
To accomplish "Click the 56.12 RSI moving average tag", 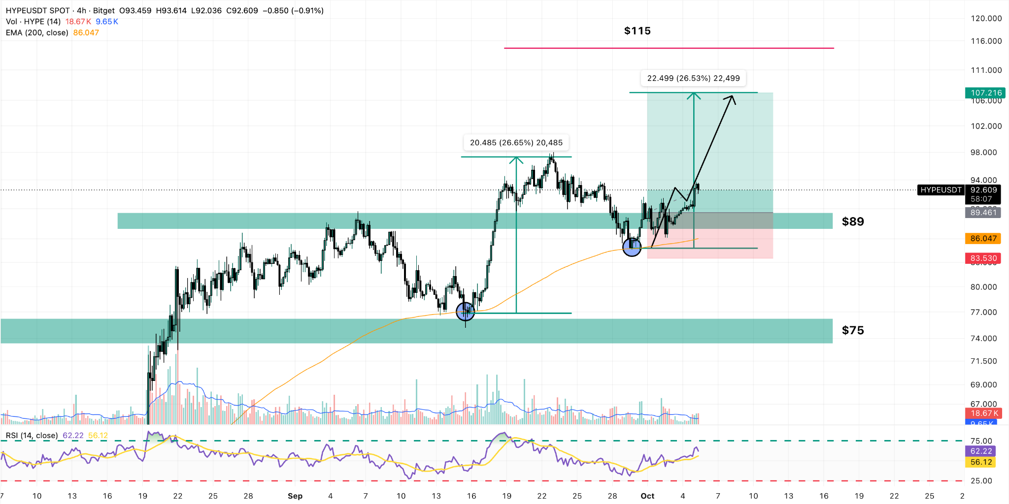I will pyautogui.click(x=980, y=462).
